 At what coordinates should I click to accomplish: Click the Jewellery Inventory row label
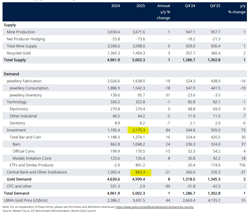[26, 95]
